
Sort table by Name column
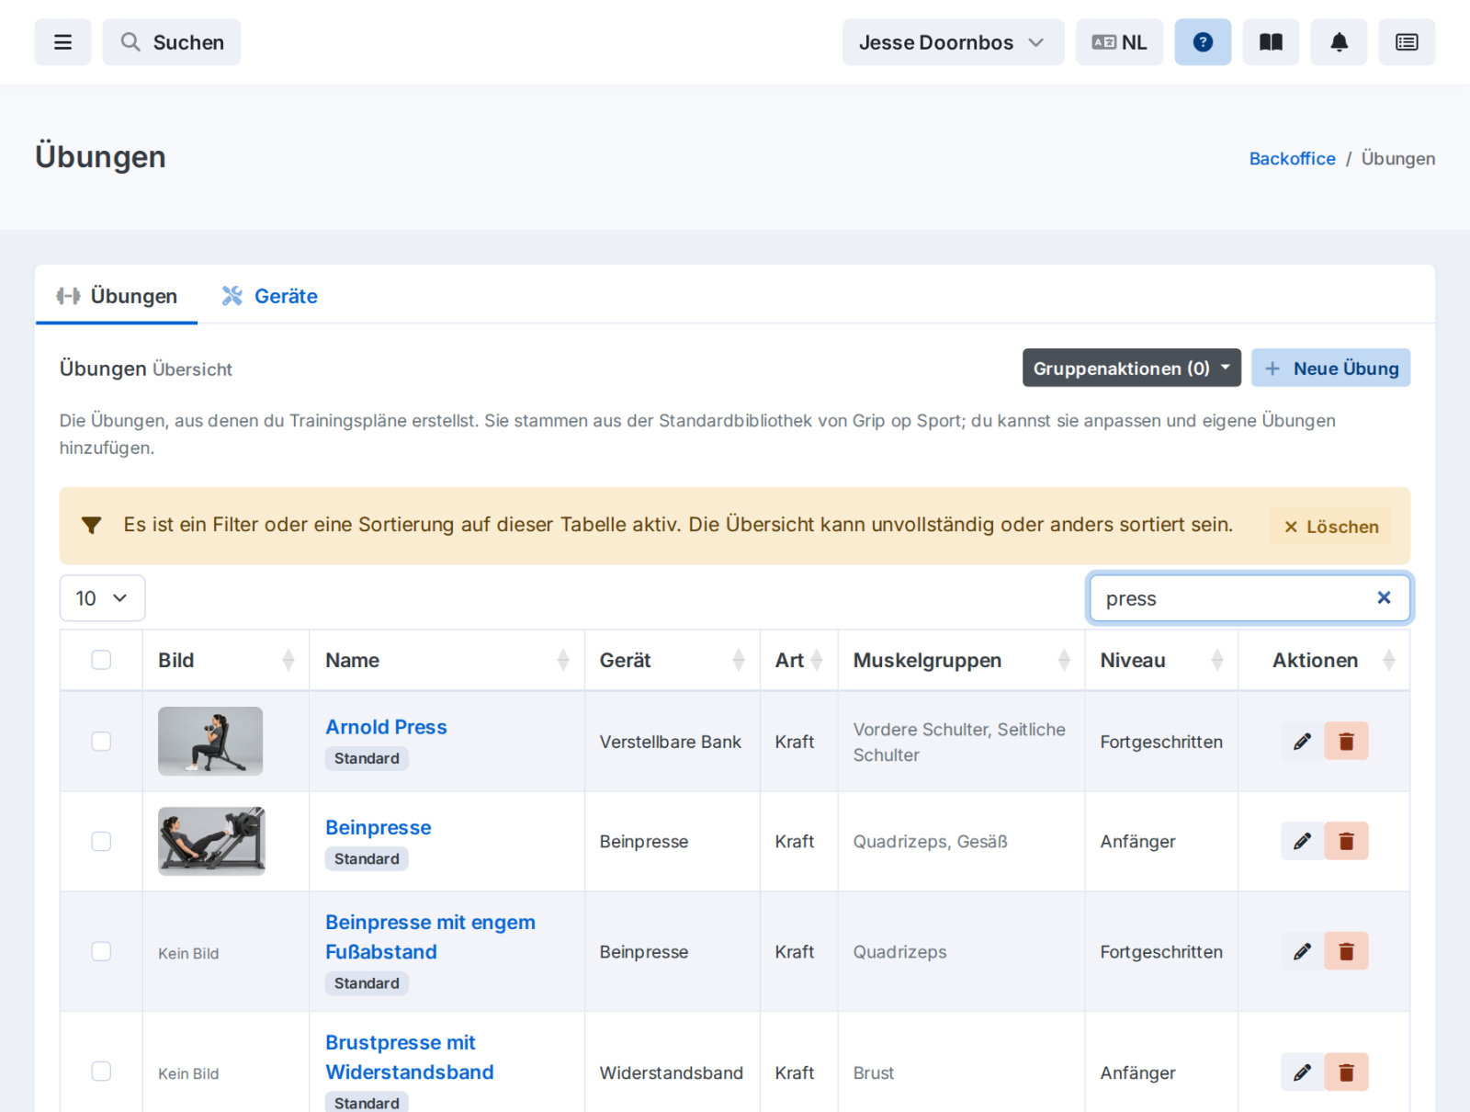447,660
